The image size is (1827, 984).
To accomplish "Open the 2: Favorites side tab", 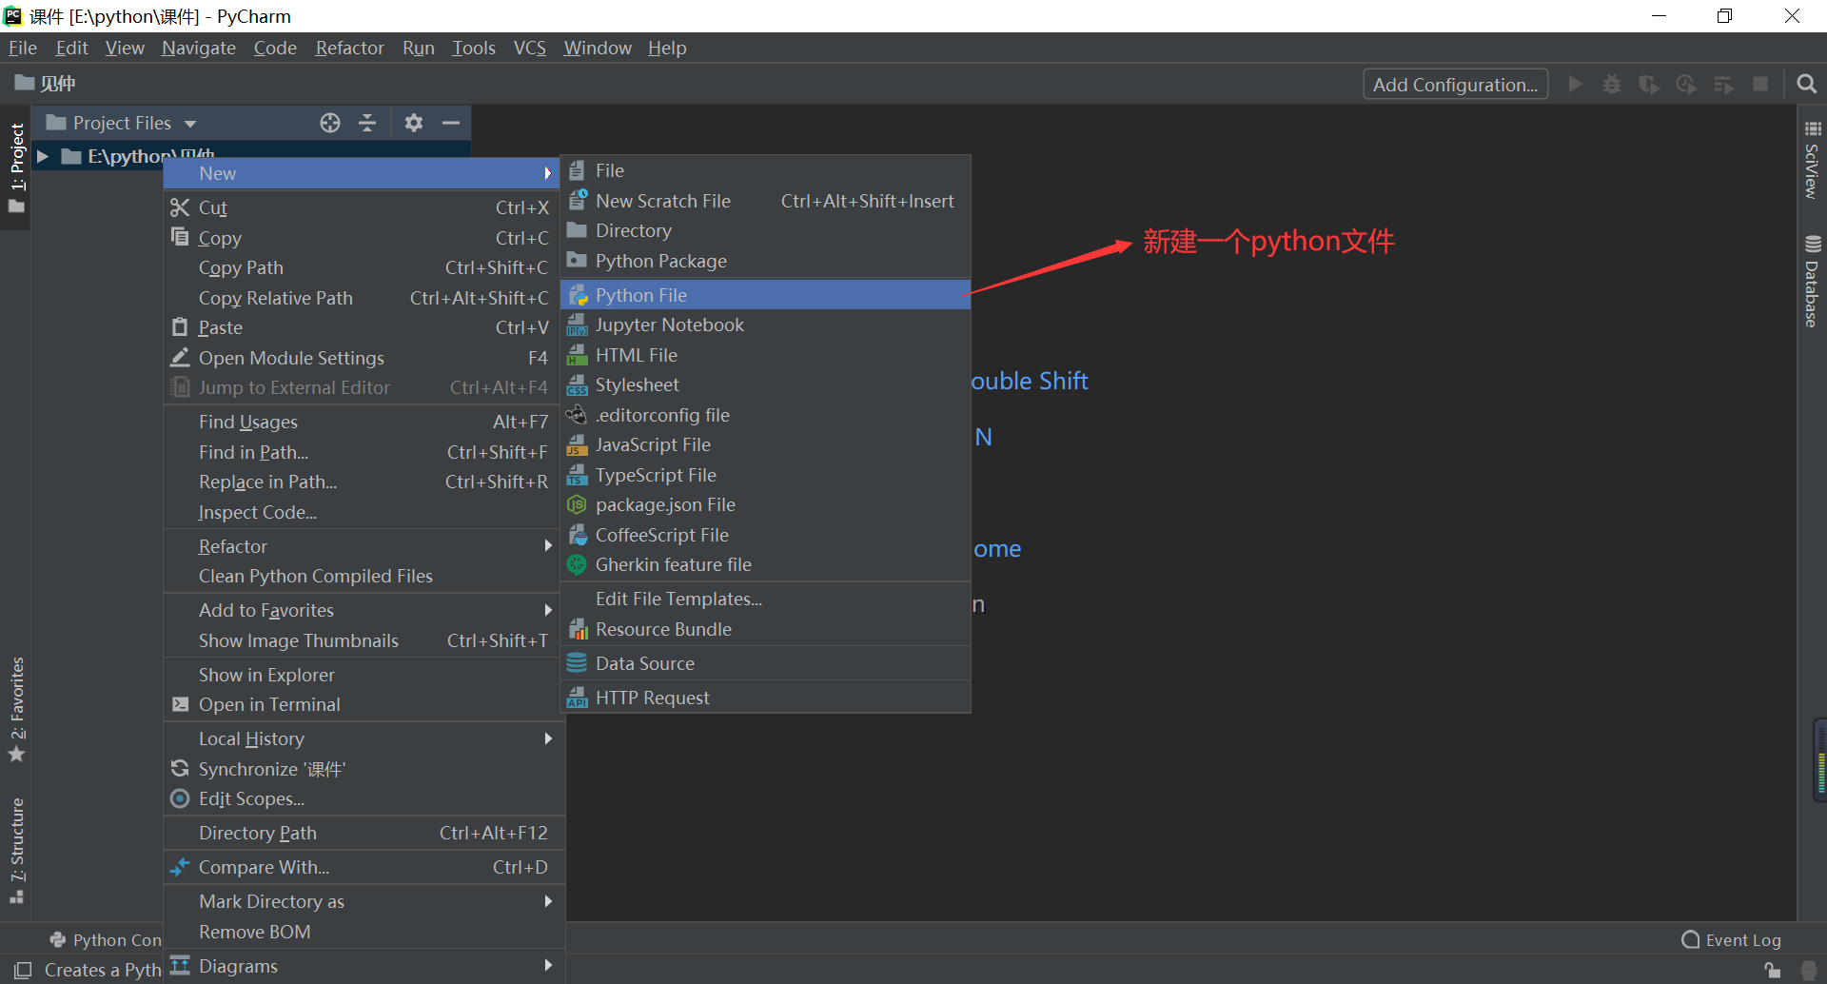I will [16, 710].
